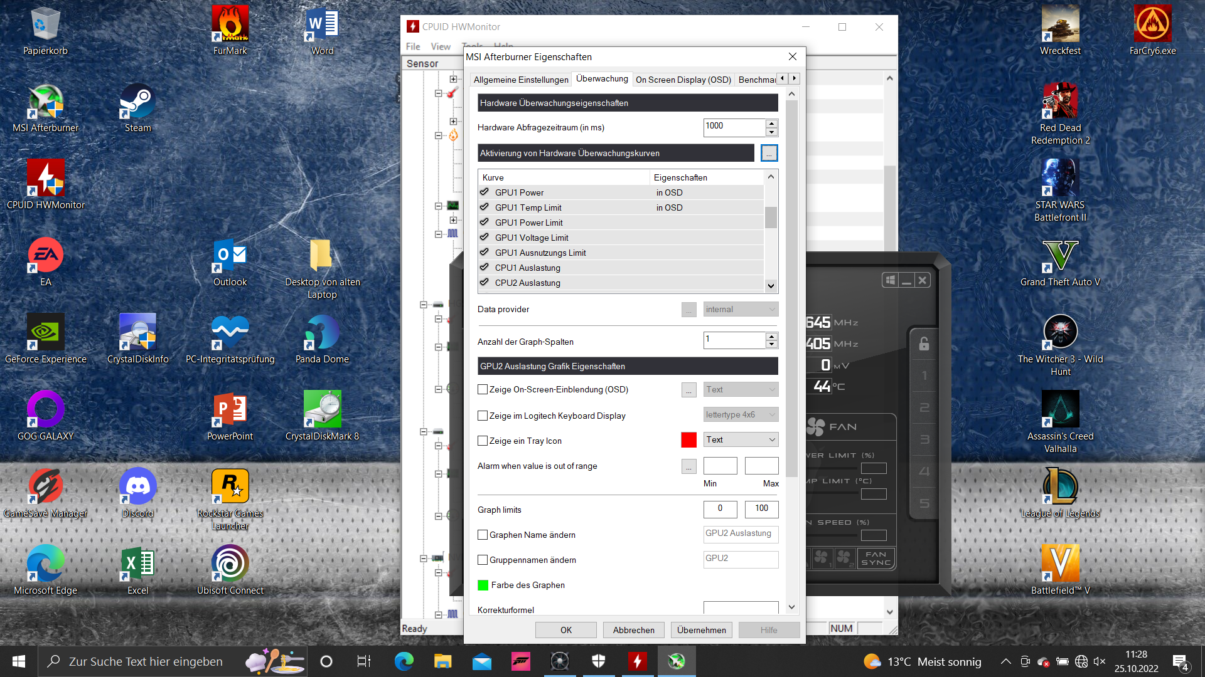Image resolution: width=1205 pixels, height=677 pixels.
Task: Switch to On Screen Display (OSD) tab
Action: tap(683, 80)
